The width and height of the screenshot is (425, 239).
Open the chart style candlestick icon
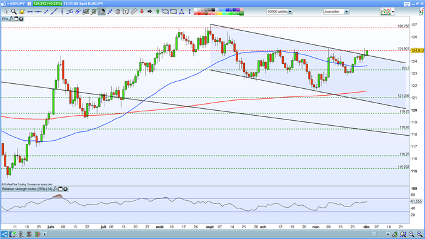(x=385, y=12)
